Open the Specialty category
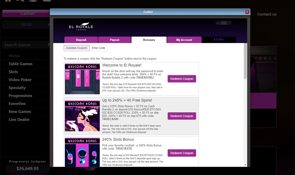This screenshot has width=295, height=175. tap(17, 88)
